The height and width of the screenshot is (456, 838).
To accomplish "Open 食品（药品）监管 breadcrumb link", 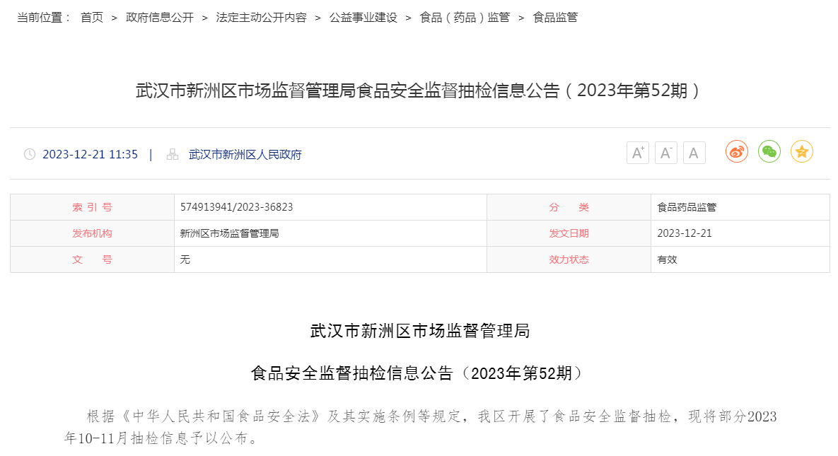I will click(x=465, y=18).
